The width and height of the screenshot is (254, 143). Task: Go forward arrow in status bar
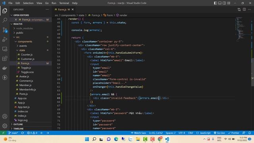[x=48, y=133]
